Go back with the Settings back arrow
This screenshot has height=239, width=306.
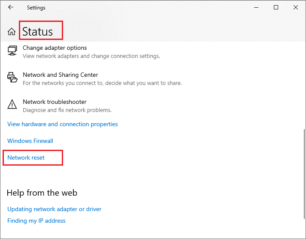click(11, 7)
